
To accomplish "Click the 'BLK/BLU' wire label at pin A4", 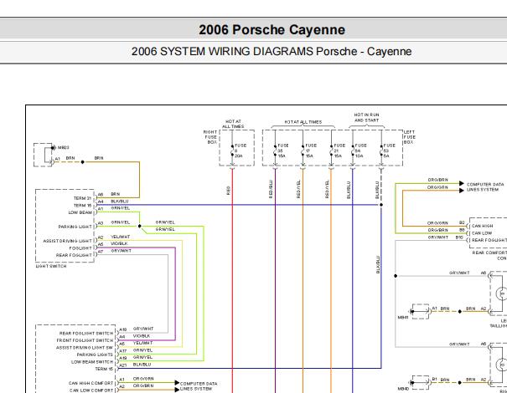I will pos(120,202).
